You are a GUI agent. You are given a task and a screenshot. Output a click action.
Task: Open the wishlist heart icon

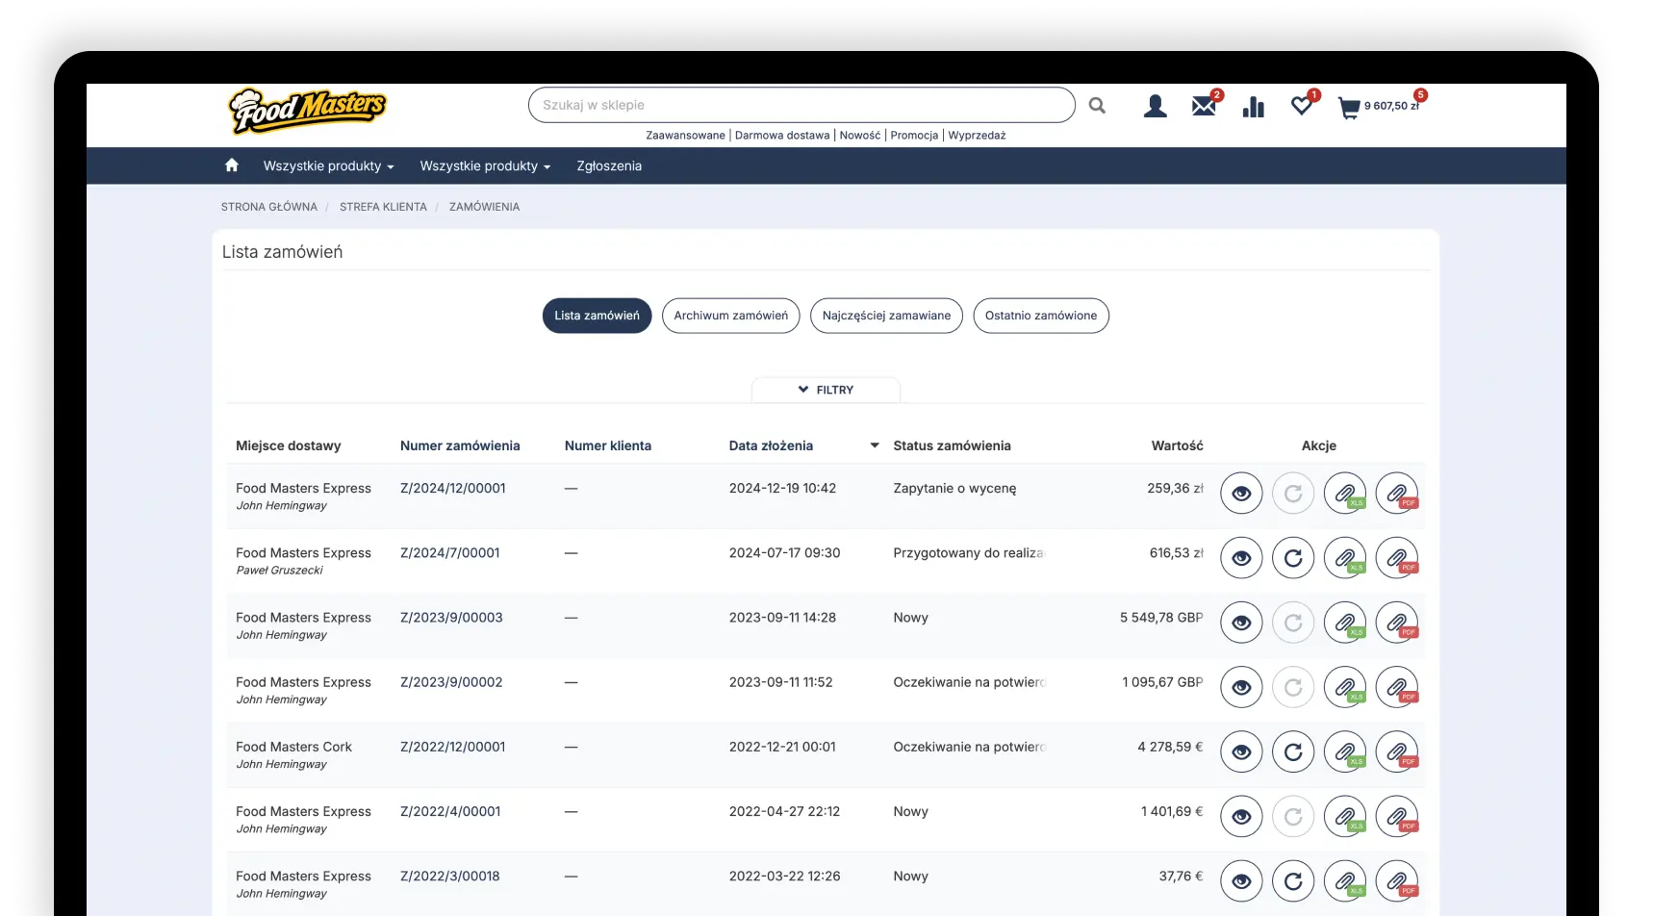coord(1301,106)
